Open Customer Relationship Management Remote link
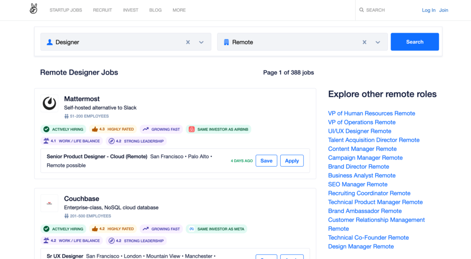 (376, 224)
